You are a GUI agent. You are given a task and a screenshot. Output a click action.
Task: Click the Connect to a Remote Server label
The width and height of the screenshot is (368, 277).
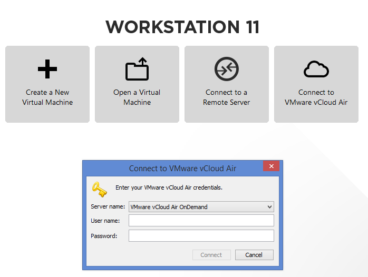point(227,97)
